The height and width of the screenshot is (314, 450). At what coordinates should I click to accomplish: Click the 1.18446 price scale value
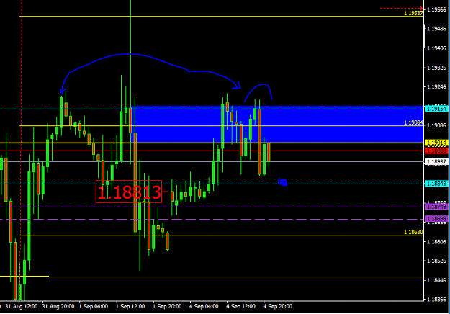pyautogui.click(x=437, y=280)
